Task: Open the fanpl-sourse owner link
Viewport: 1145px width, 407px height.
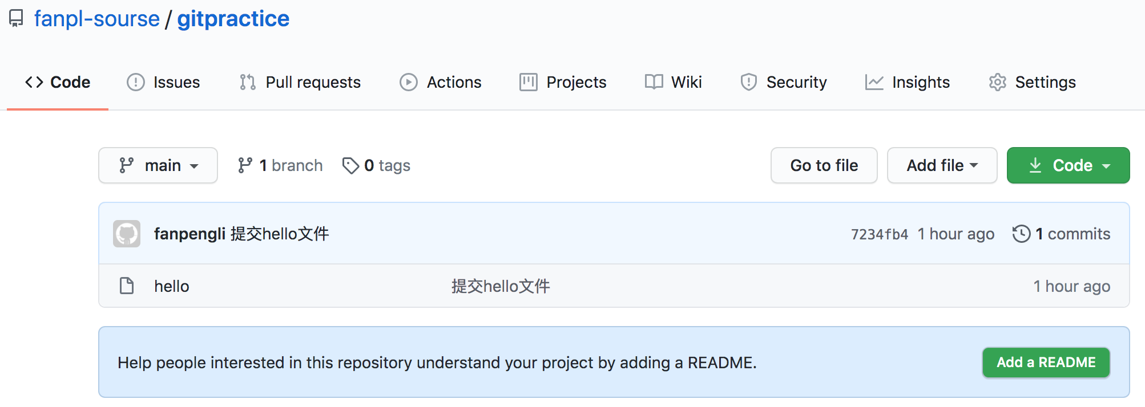Action: 97,19
